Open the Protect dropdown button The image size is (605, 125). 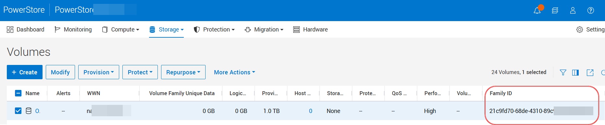tap(140, 72)
